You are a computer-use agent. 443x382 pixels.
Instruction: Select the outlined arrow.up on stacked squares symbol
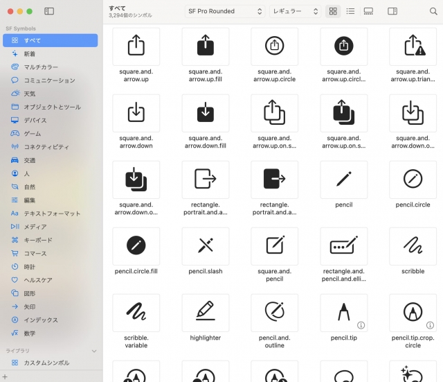pos(274,113)
